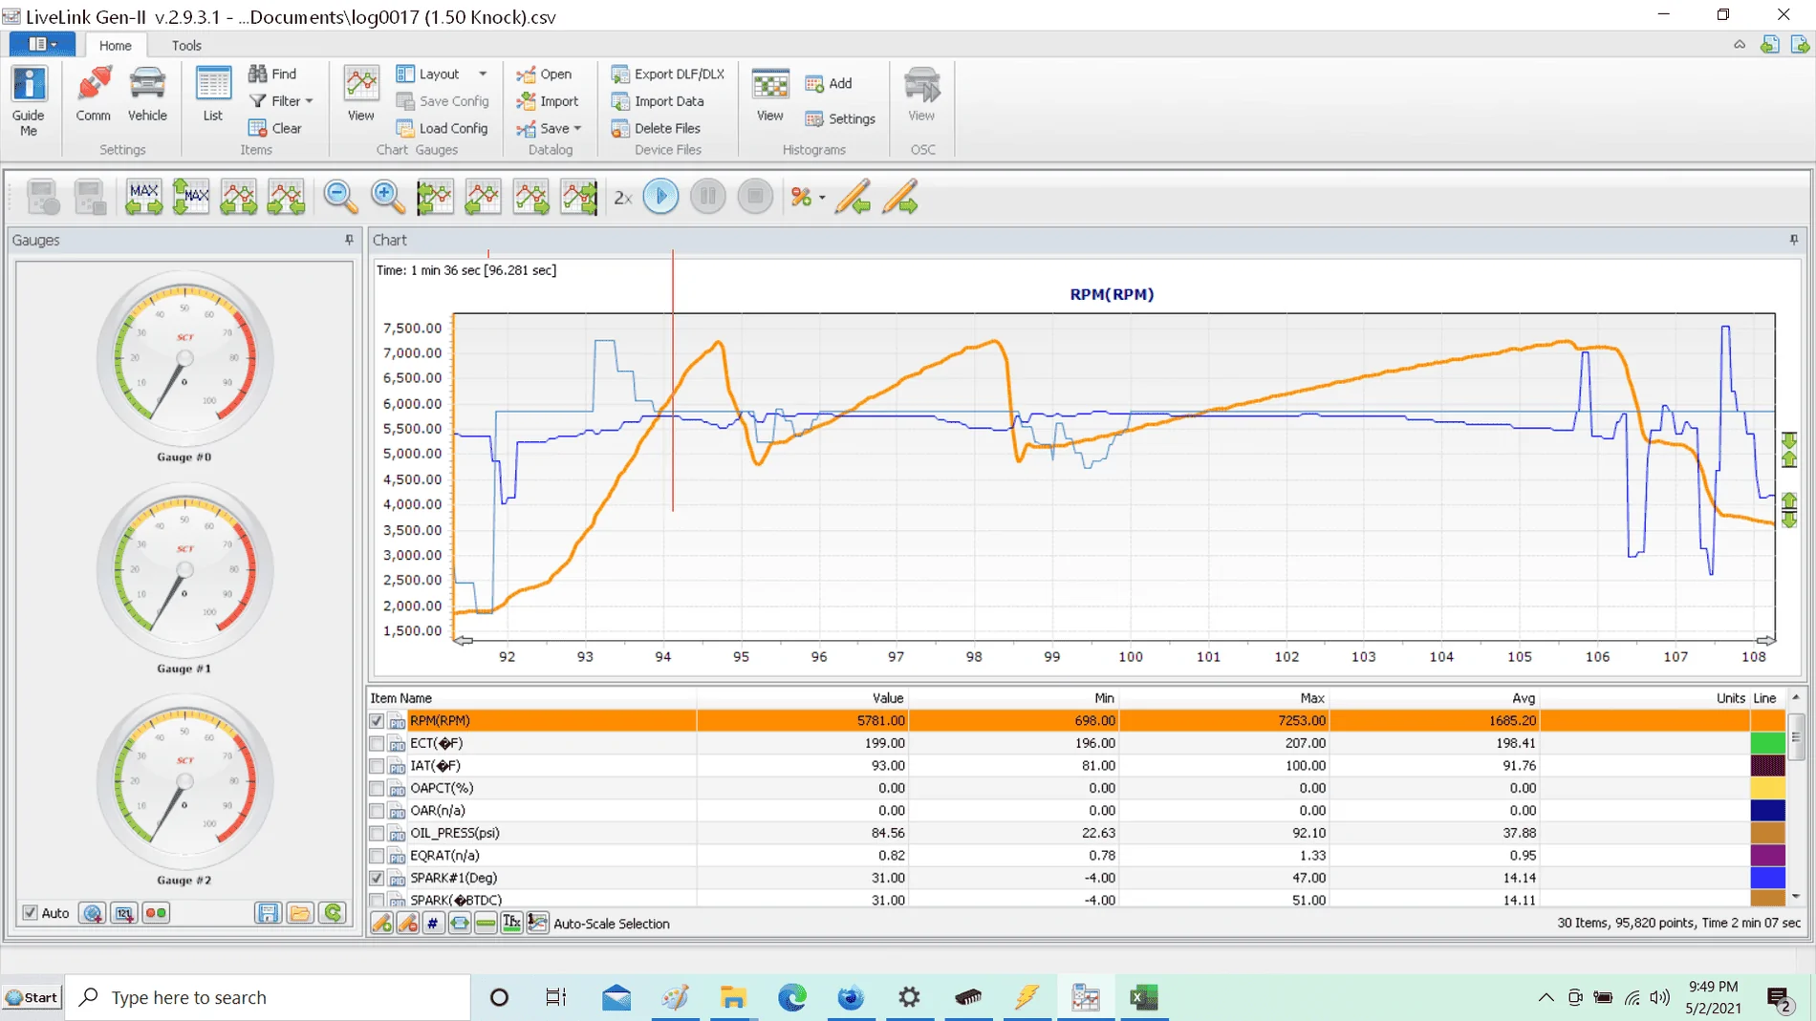Click the ECT green line color swatch

1767,743
